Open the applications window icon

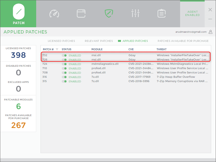pyautogui.click(x=81, y=13)
